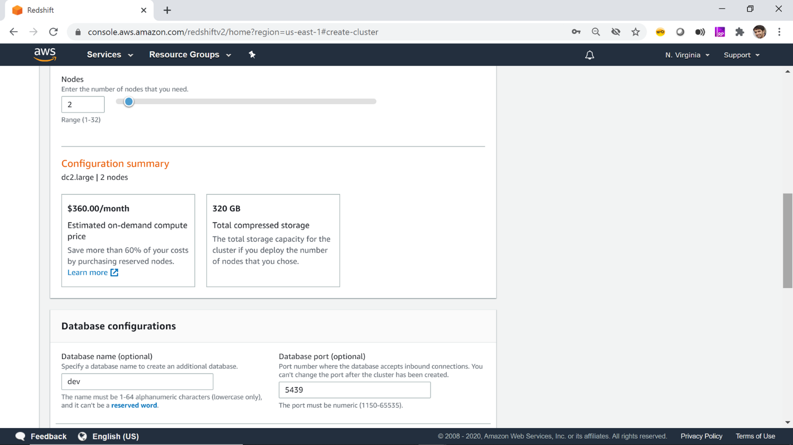Click the scrollbar down arrow
Image resolution: width=793 pixels, height=445 pixels.
pos(788,422)
